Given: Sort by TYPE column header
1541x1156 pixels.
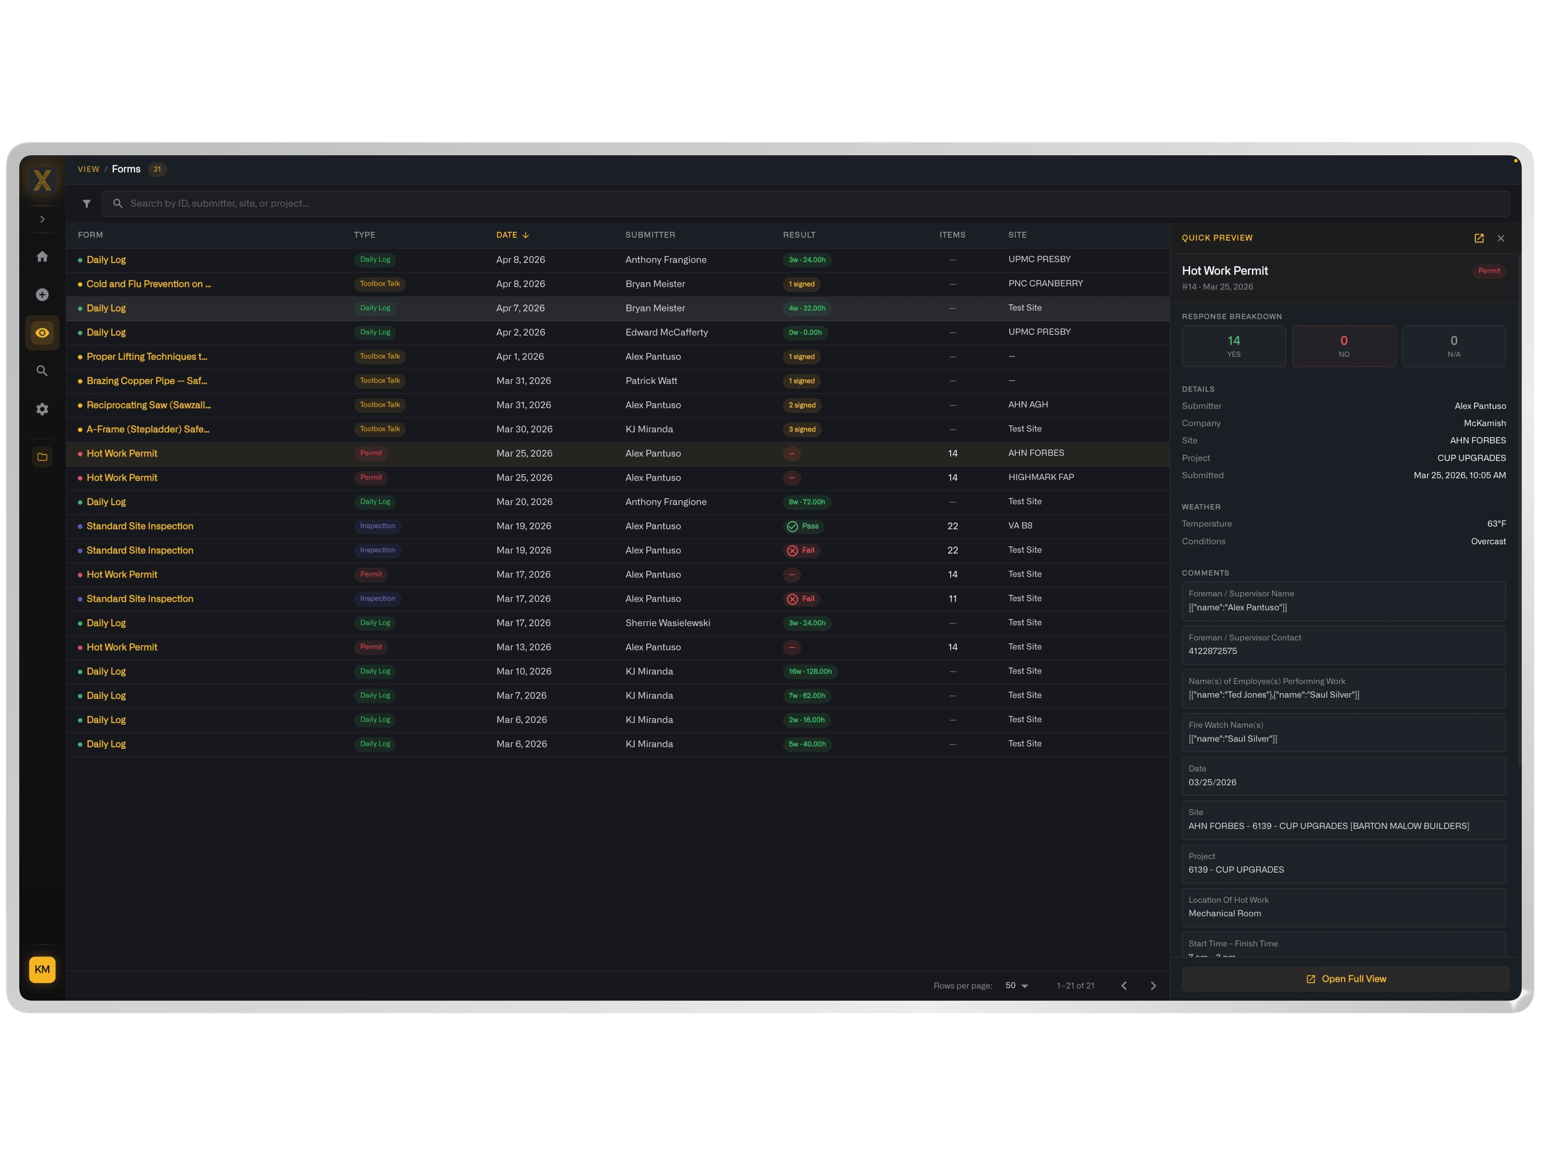Looking at the screenshot, I should click(x=364, y=236).
